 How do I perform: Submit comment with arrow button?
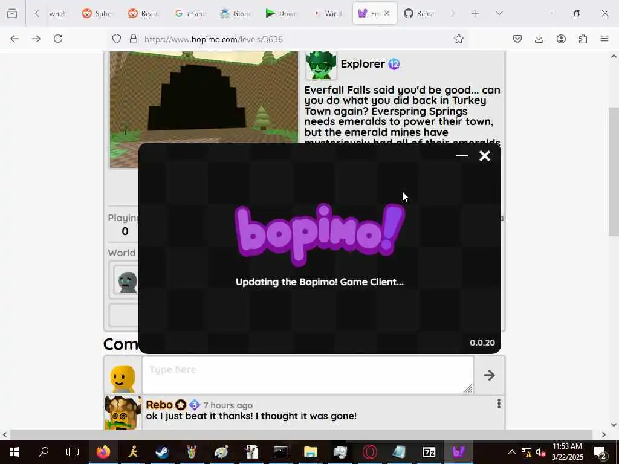click(x=489, y=375)
